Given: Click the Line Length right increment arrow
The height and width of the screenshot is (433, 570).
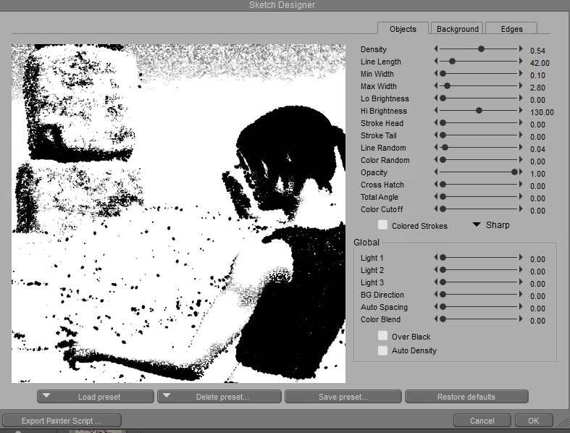Looking at the screenshot, I should point(521,61).
